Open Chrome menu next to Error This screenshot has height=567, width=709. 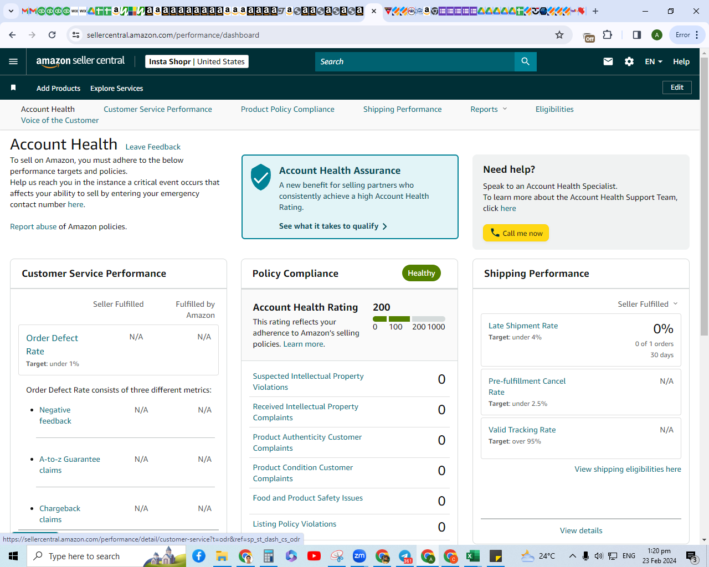pyautogui.click(x=697, y=35)
